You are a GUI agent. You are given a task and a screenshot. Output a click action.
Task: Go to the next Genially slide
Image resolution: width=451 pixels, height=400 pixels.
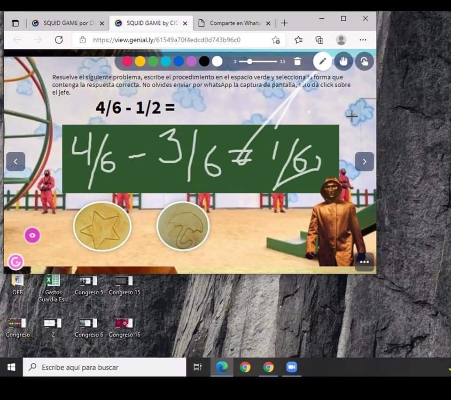click(365, 161)
